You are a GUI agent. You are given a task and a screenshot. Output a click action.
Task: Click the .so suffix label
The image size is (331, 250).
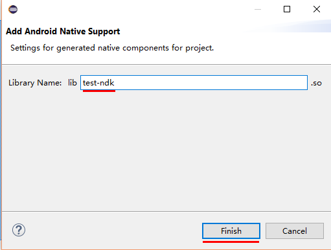316,83
